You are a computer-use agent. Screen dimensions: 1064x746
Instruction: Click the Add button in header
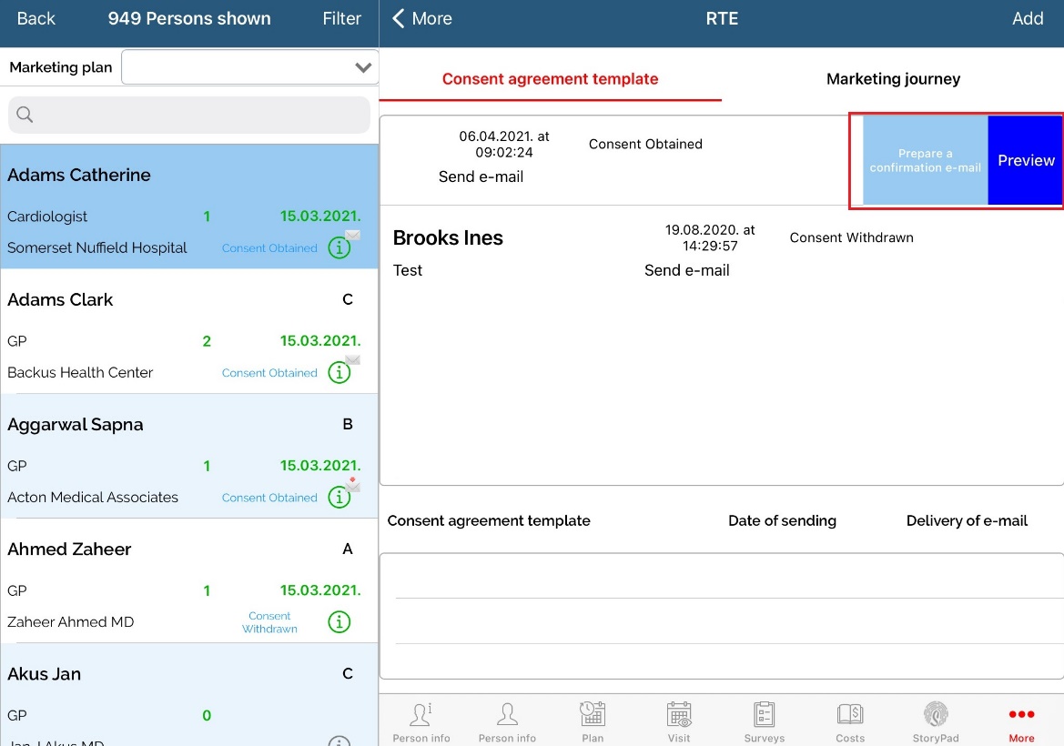1028,19
